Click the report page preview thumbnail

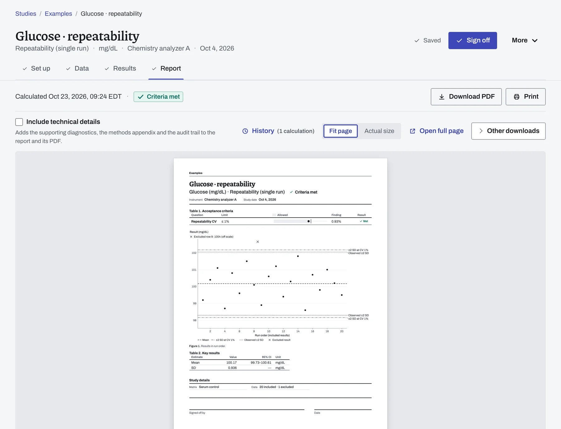[280, 293]
